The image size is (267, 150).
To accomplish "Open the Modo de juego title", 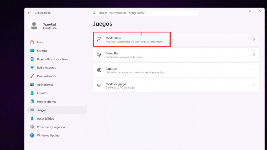I will [116, 84].
